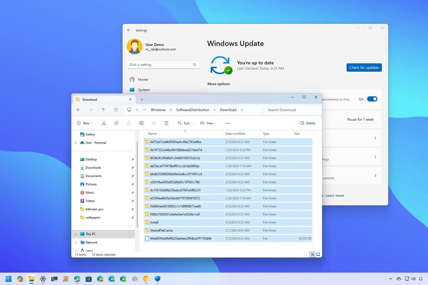
Task: Show hidden system tray icons chevron
Action: pos(390,279)
